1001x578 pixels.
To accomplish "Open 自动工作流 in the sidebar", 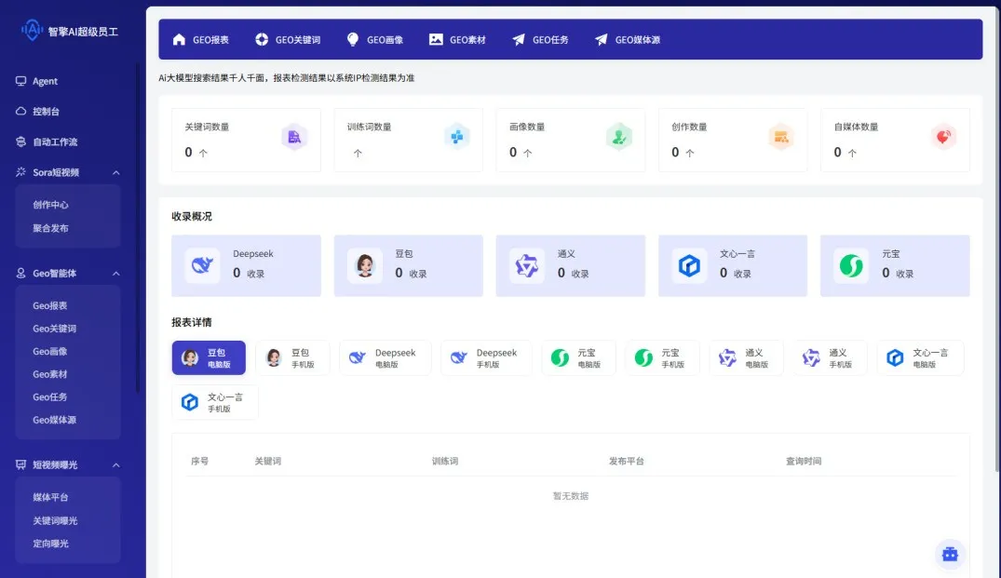I will 55,142.
